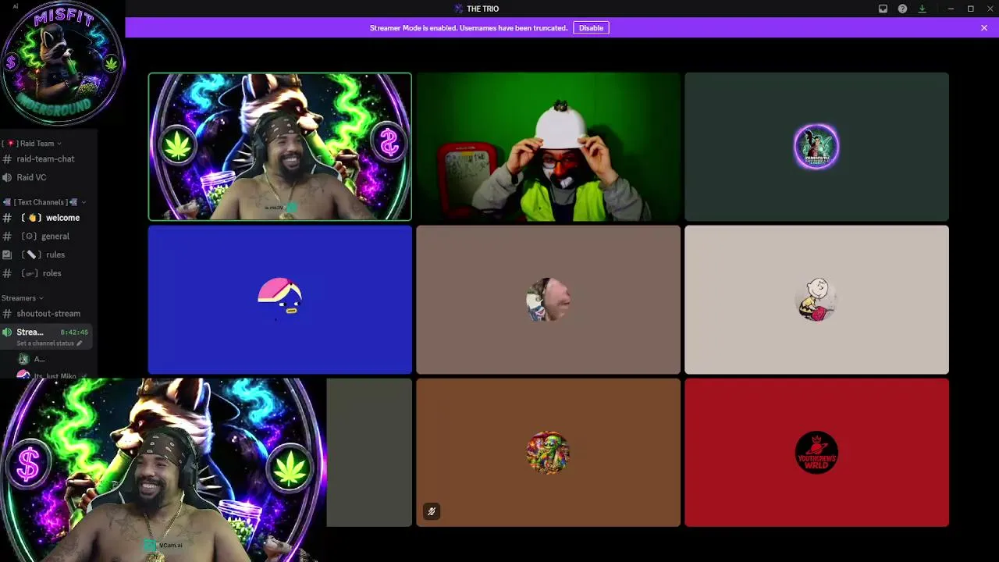Focus the highlighted raccoon-background webcam tile
This screenshot has height=562, width=999.
pos(280,147)
